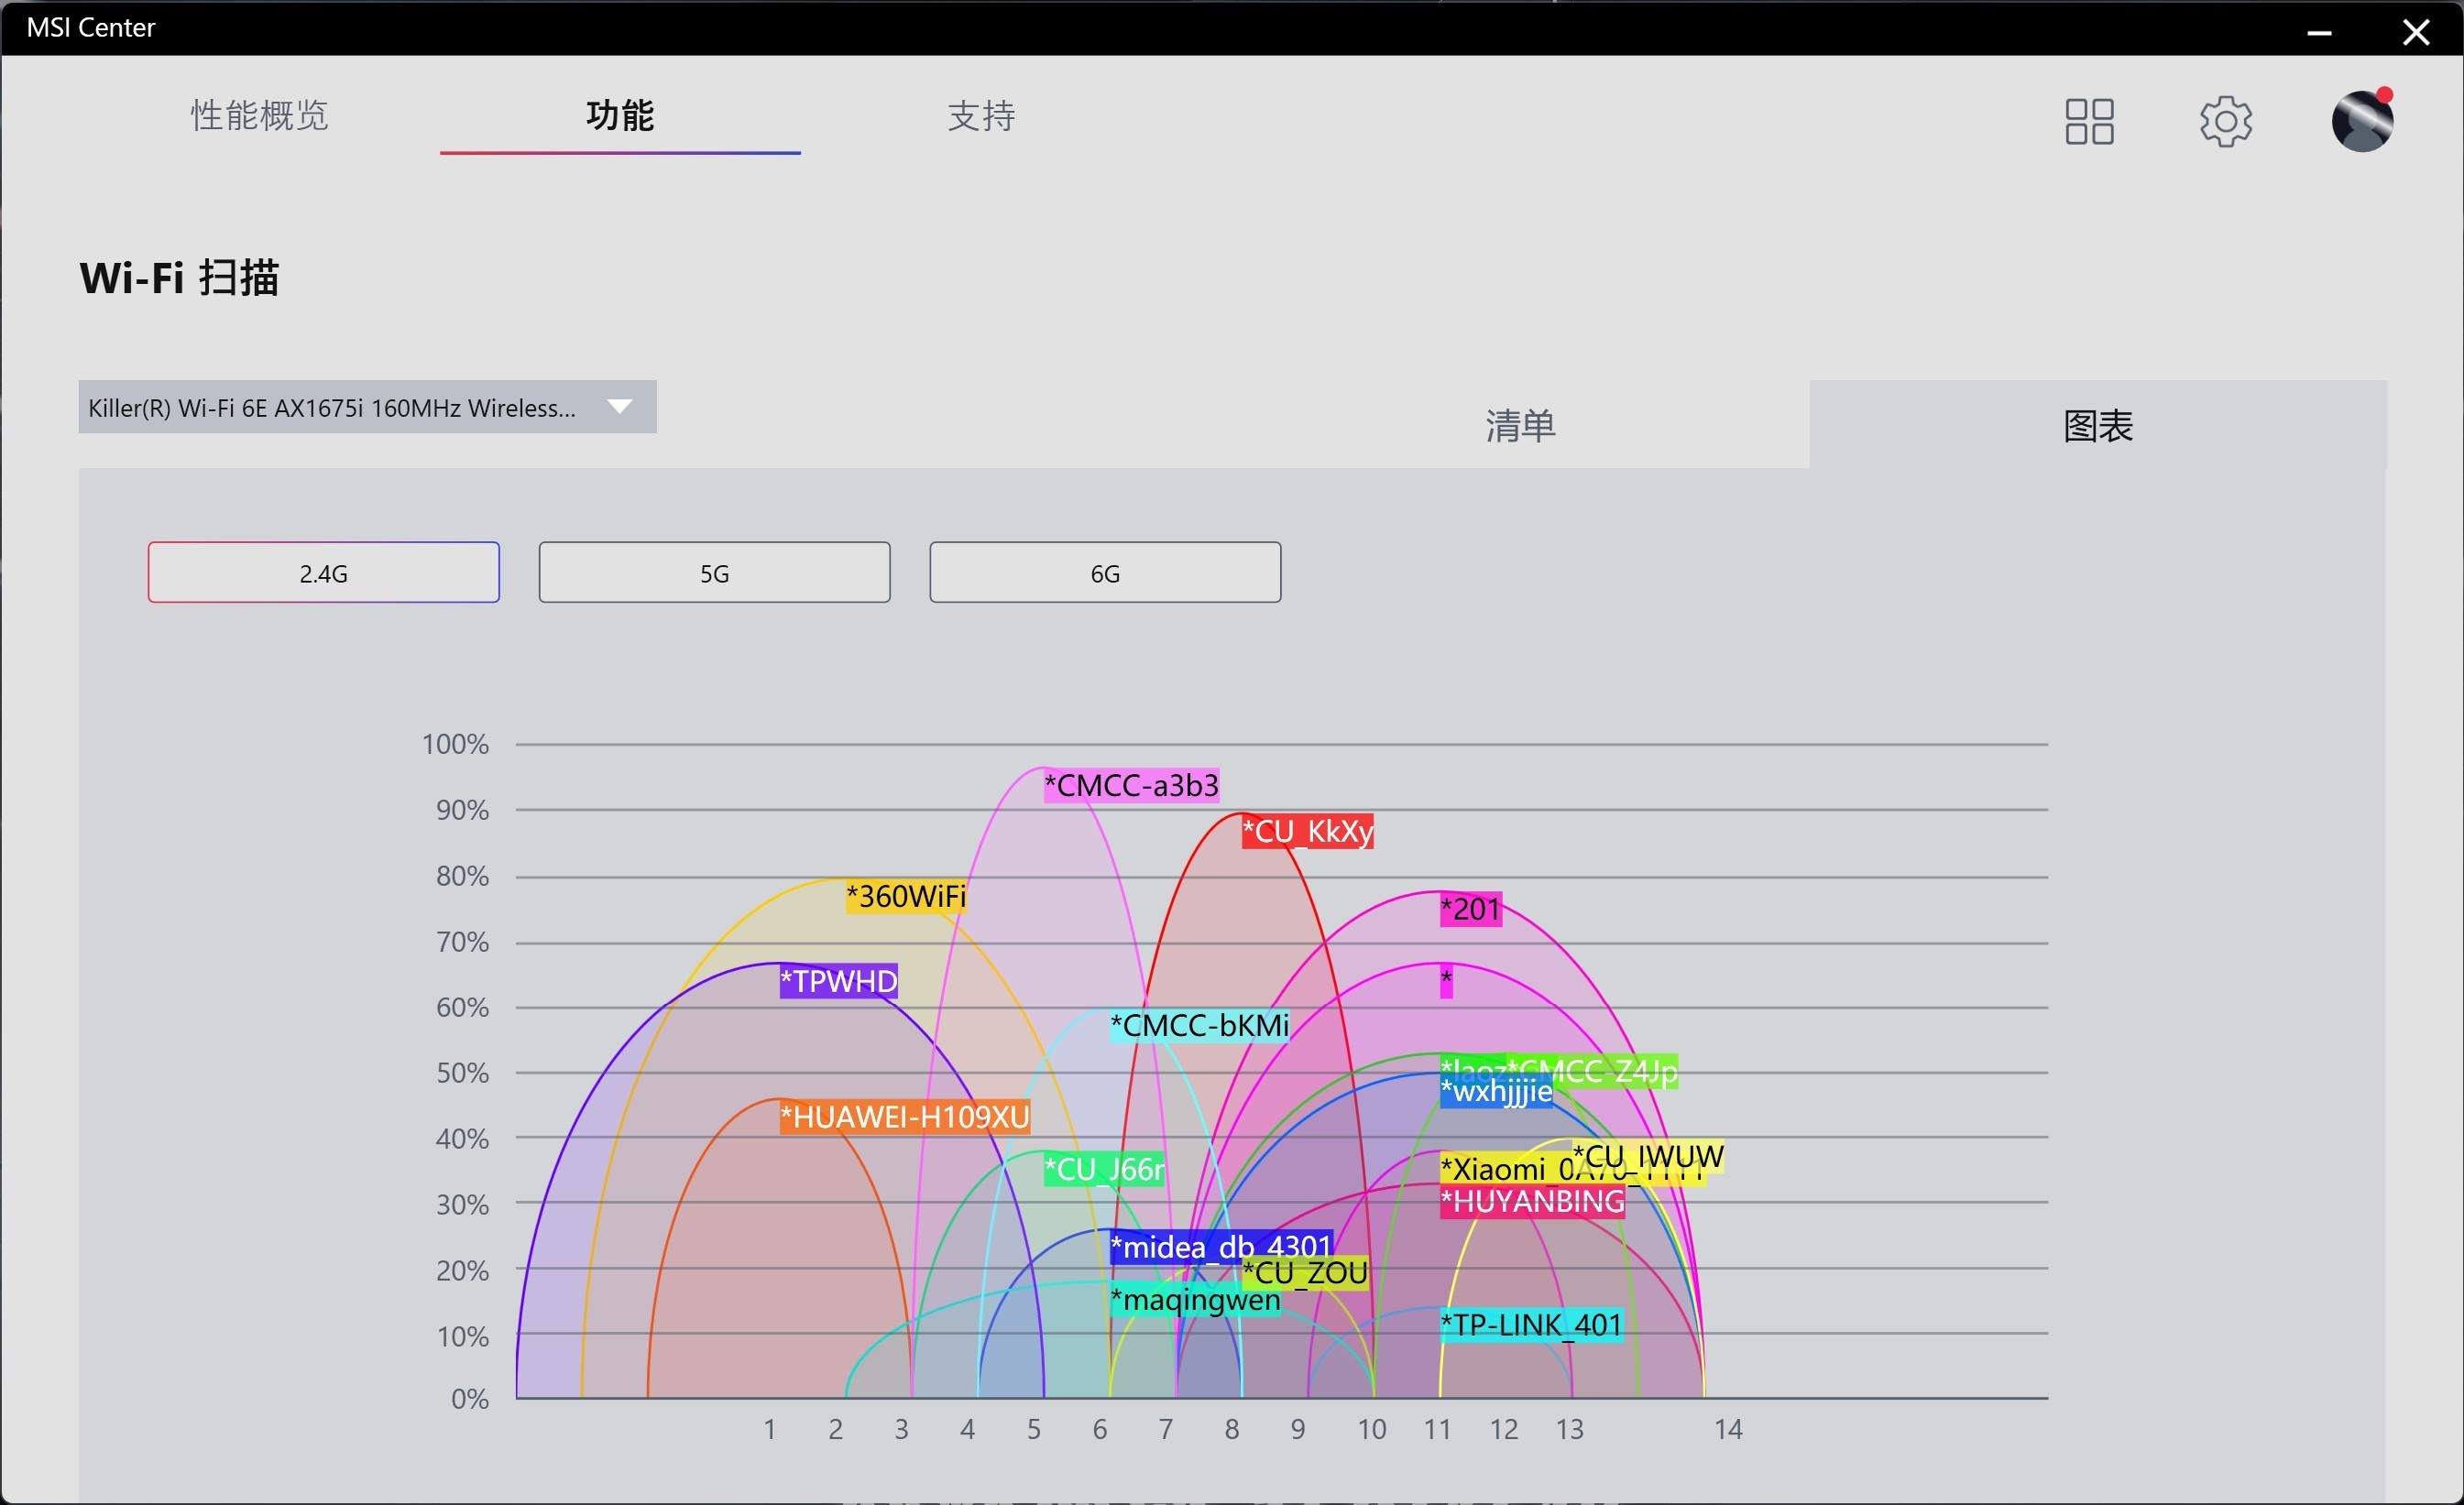
Task: Minimize the MSI Center window
Action: click(x=2319, y=32)
